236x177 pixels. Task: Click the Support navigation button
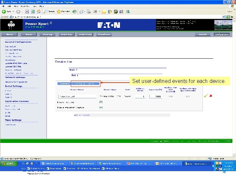coord(203,34)
